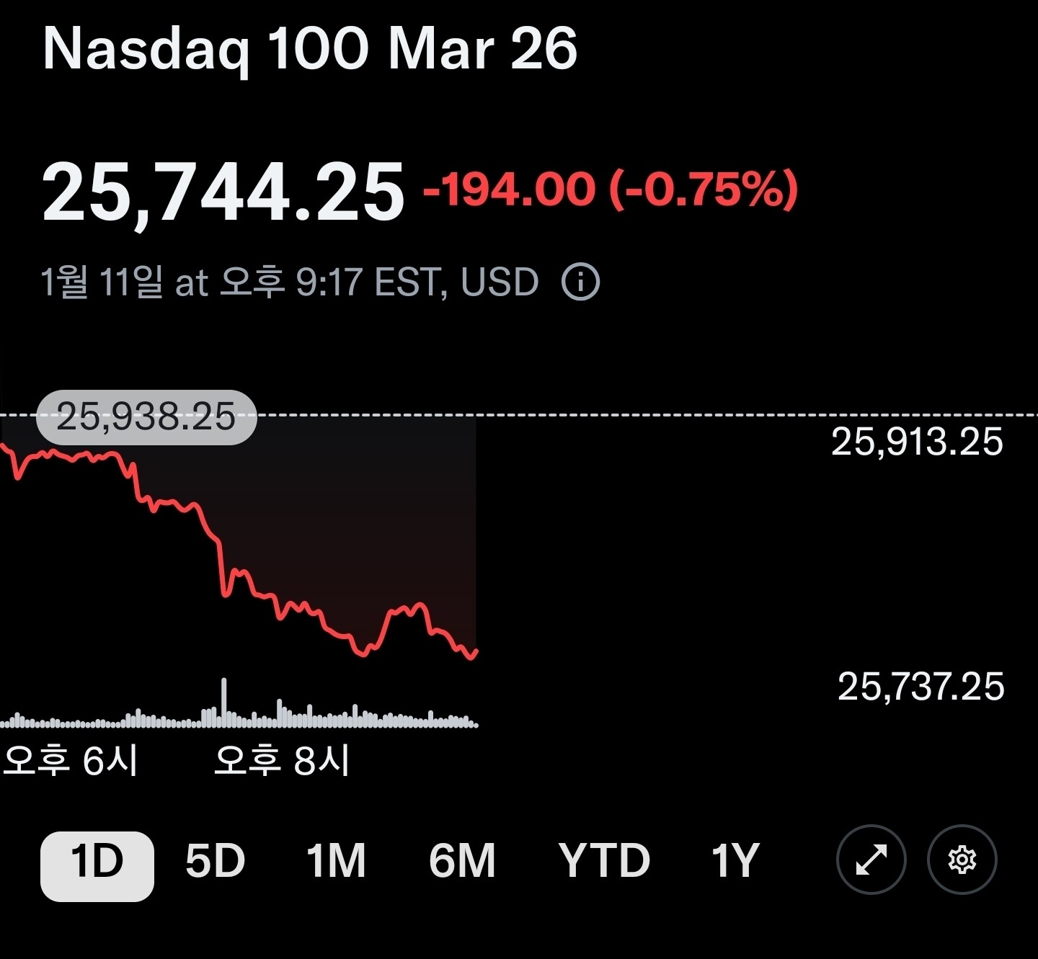
Task: Click the 25,913.25 price axis label
Action: pos(917,442)
